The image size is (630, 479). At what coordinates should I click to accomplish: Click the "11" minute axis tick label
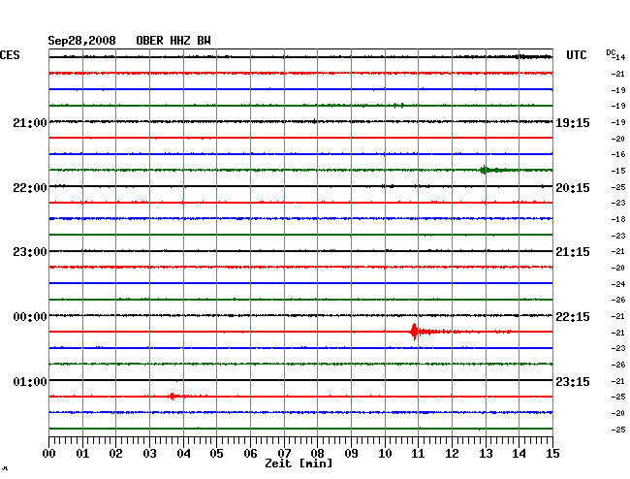[418, 453]
